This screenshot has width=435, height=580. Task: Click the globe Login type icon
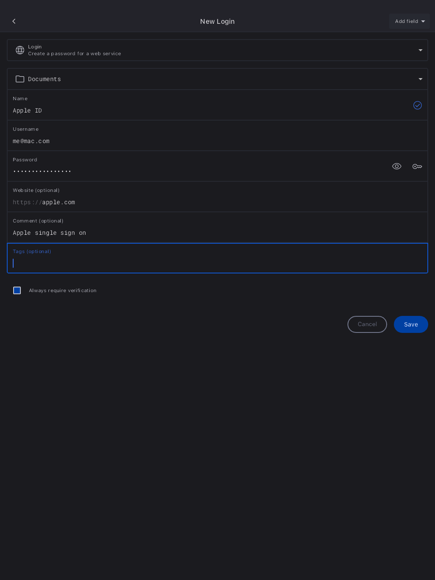click(20, 50)
